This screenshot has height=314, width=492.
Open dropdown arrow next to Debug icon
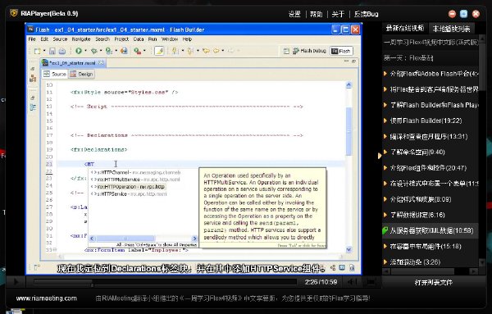[x=101, y=51]
